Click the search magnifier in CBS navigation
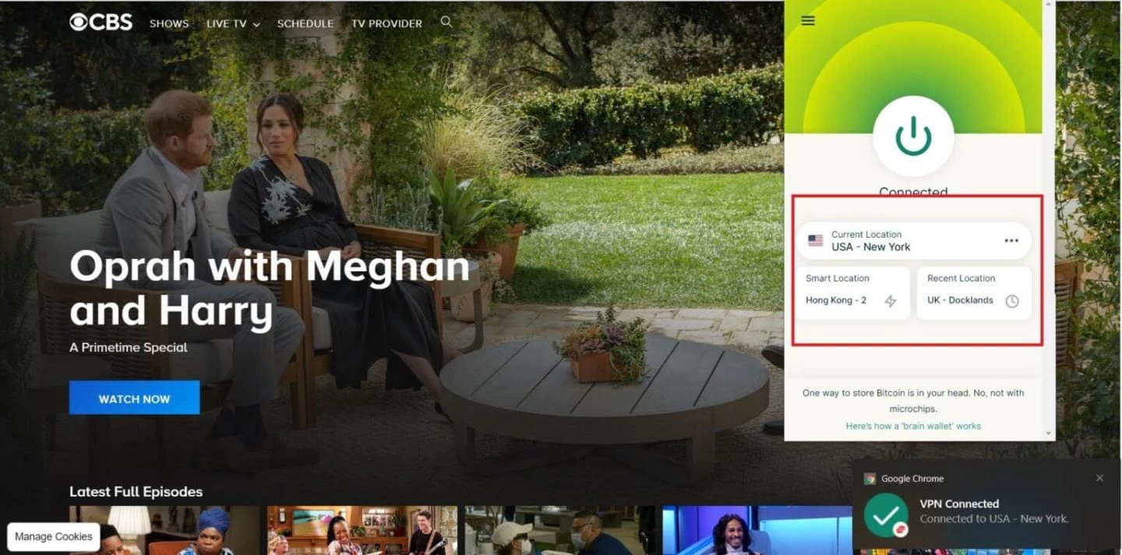Viewport: 1122px width, 555px height. click(x=446, y=22)
